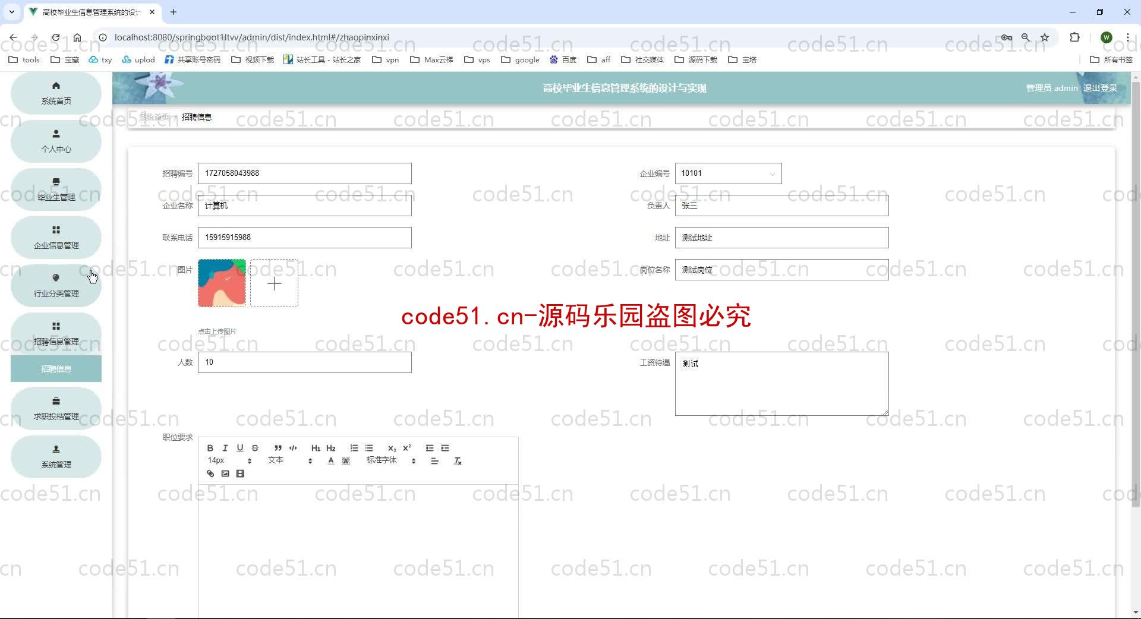Viewport: 1141px width, 619px height.
Task: Toggle bold in the job requirements editor
Action: coord(210,448)
